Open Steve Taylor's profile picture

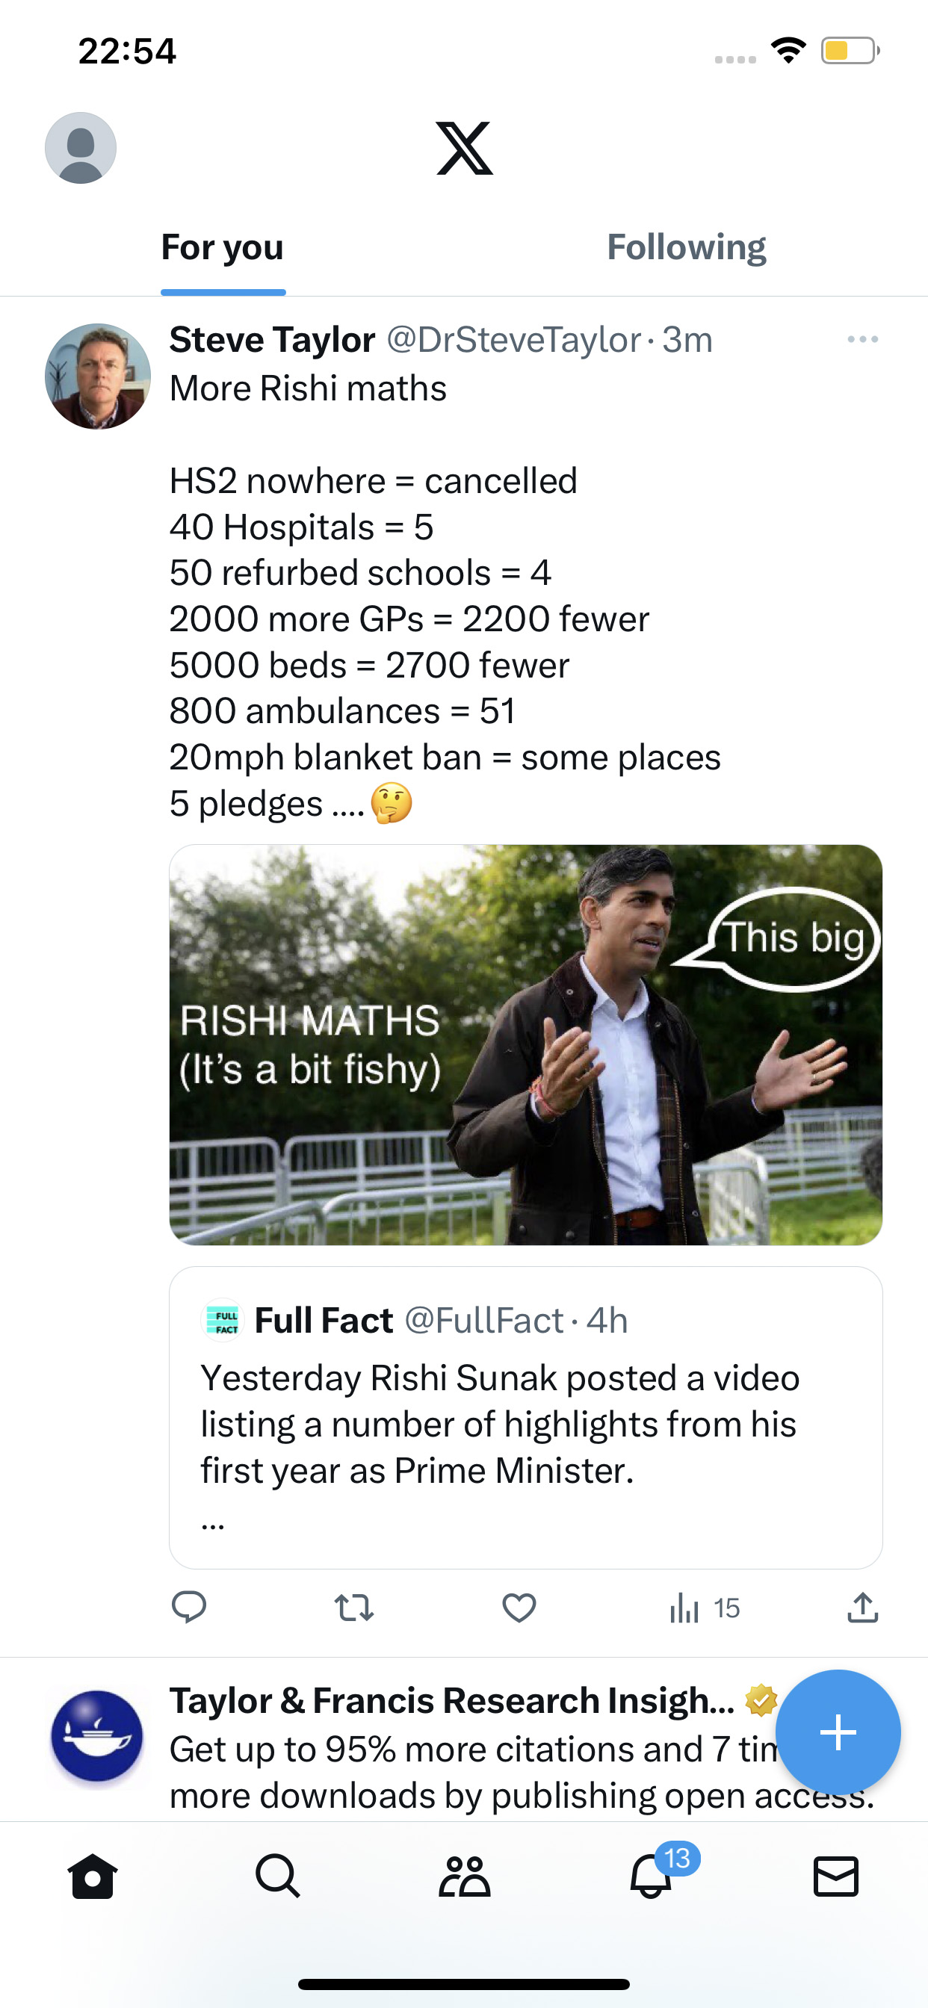97,376
